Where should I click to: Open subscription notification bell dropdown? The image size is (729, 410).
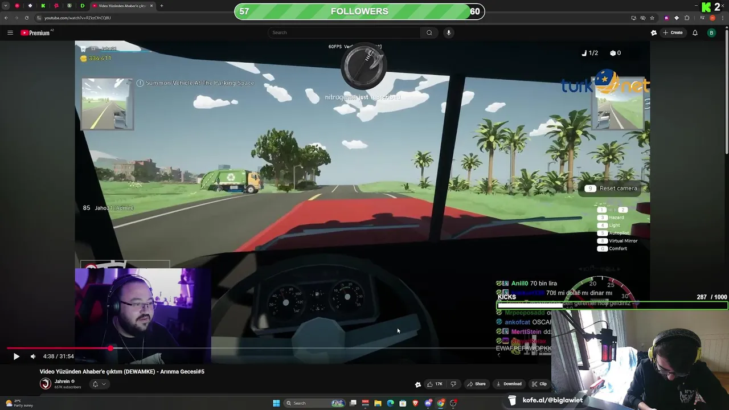[x=99, y=384]
